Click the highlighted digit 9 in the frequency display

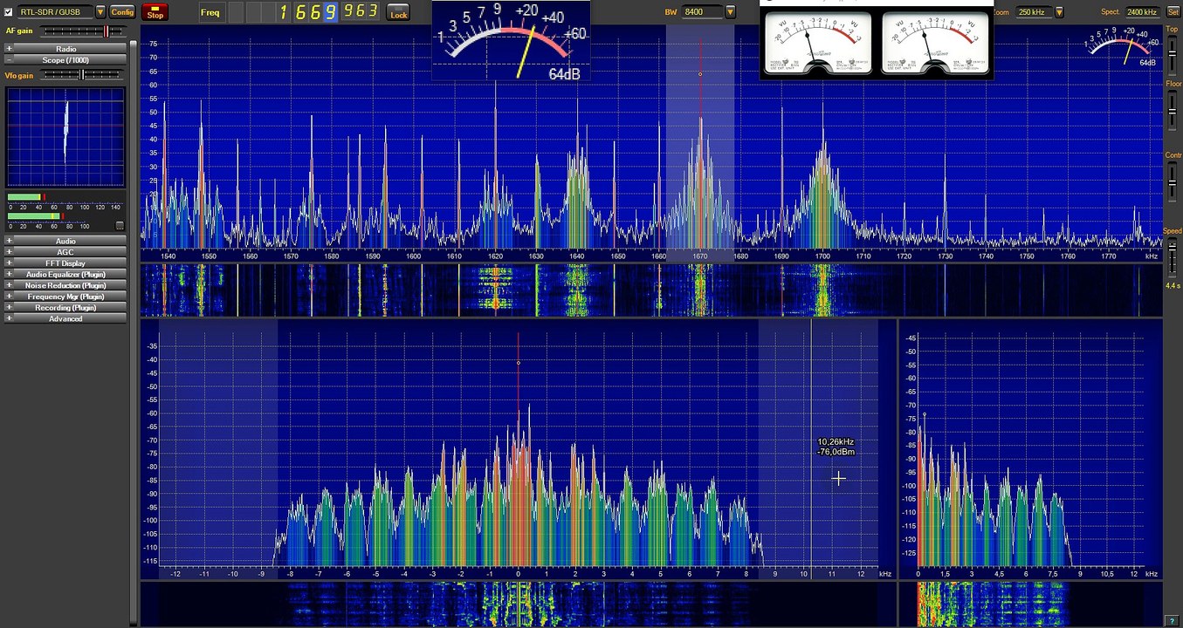[331, 12]
